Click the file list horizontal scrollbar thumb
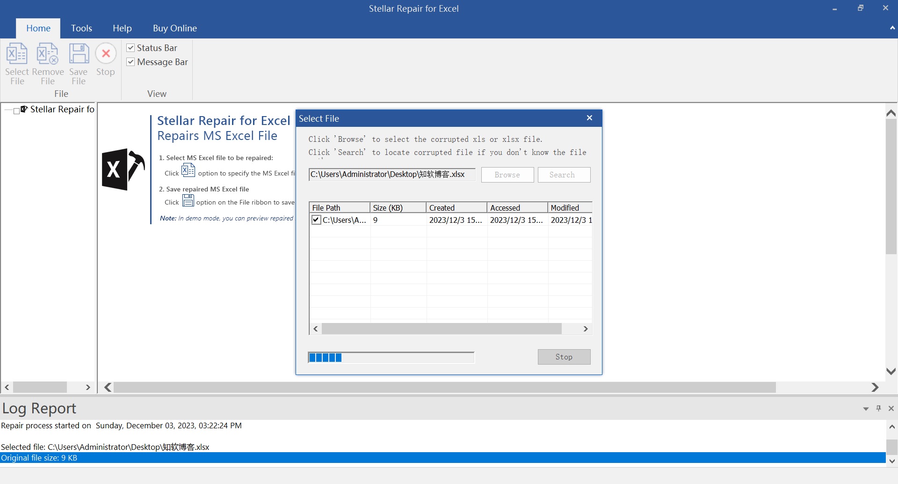The image size is (898, 484). [x=442, y=329]
